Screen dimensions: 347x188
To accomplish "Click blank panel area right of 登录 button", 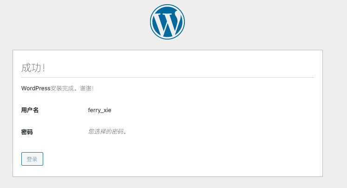I will (x=186, y=159).
